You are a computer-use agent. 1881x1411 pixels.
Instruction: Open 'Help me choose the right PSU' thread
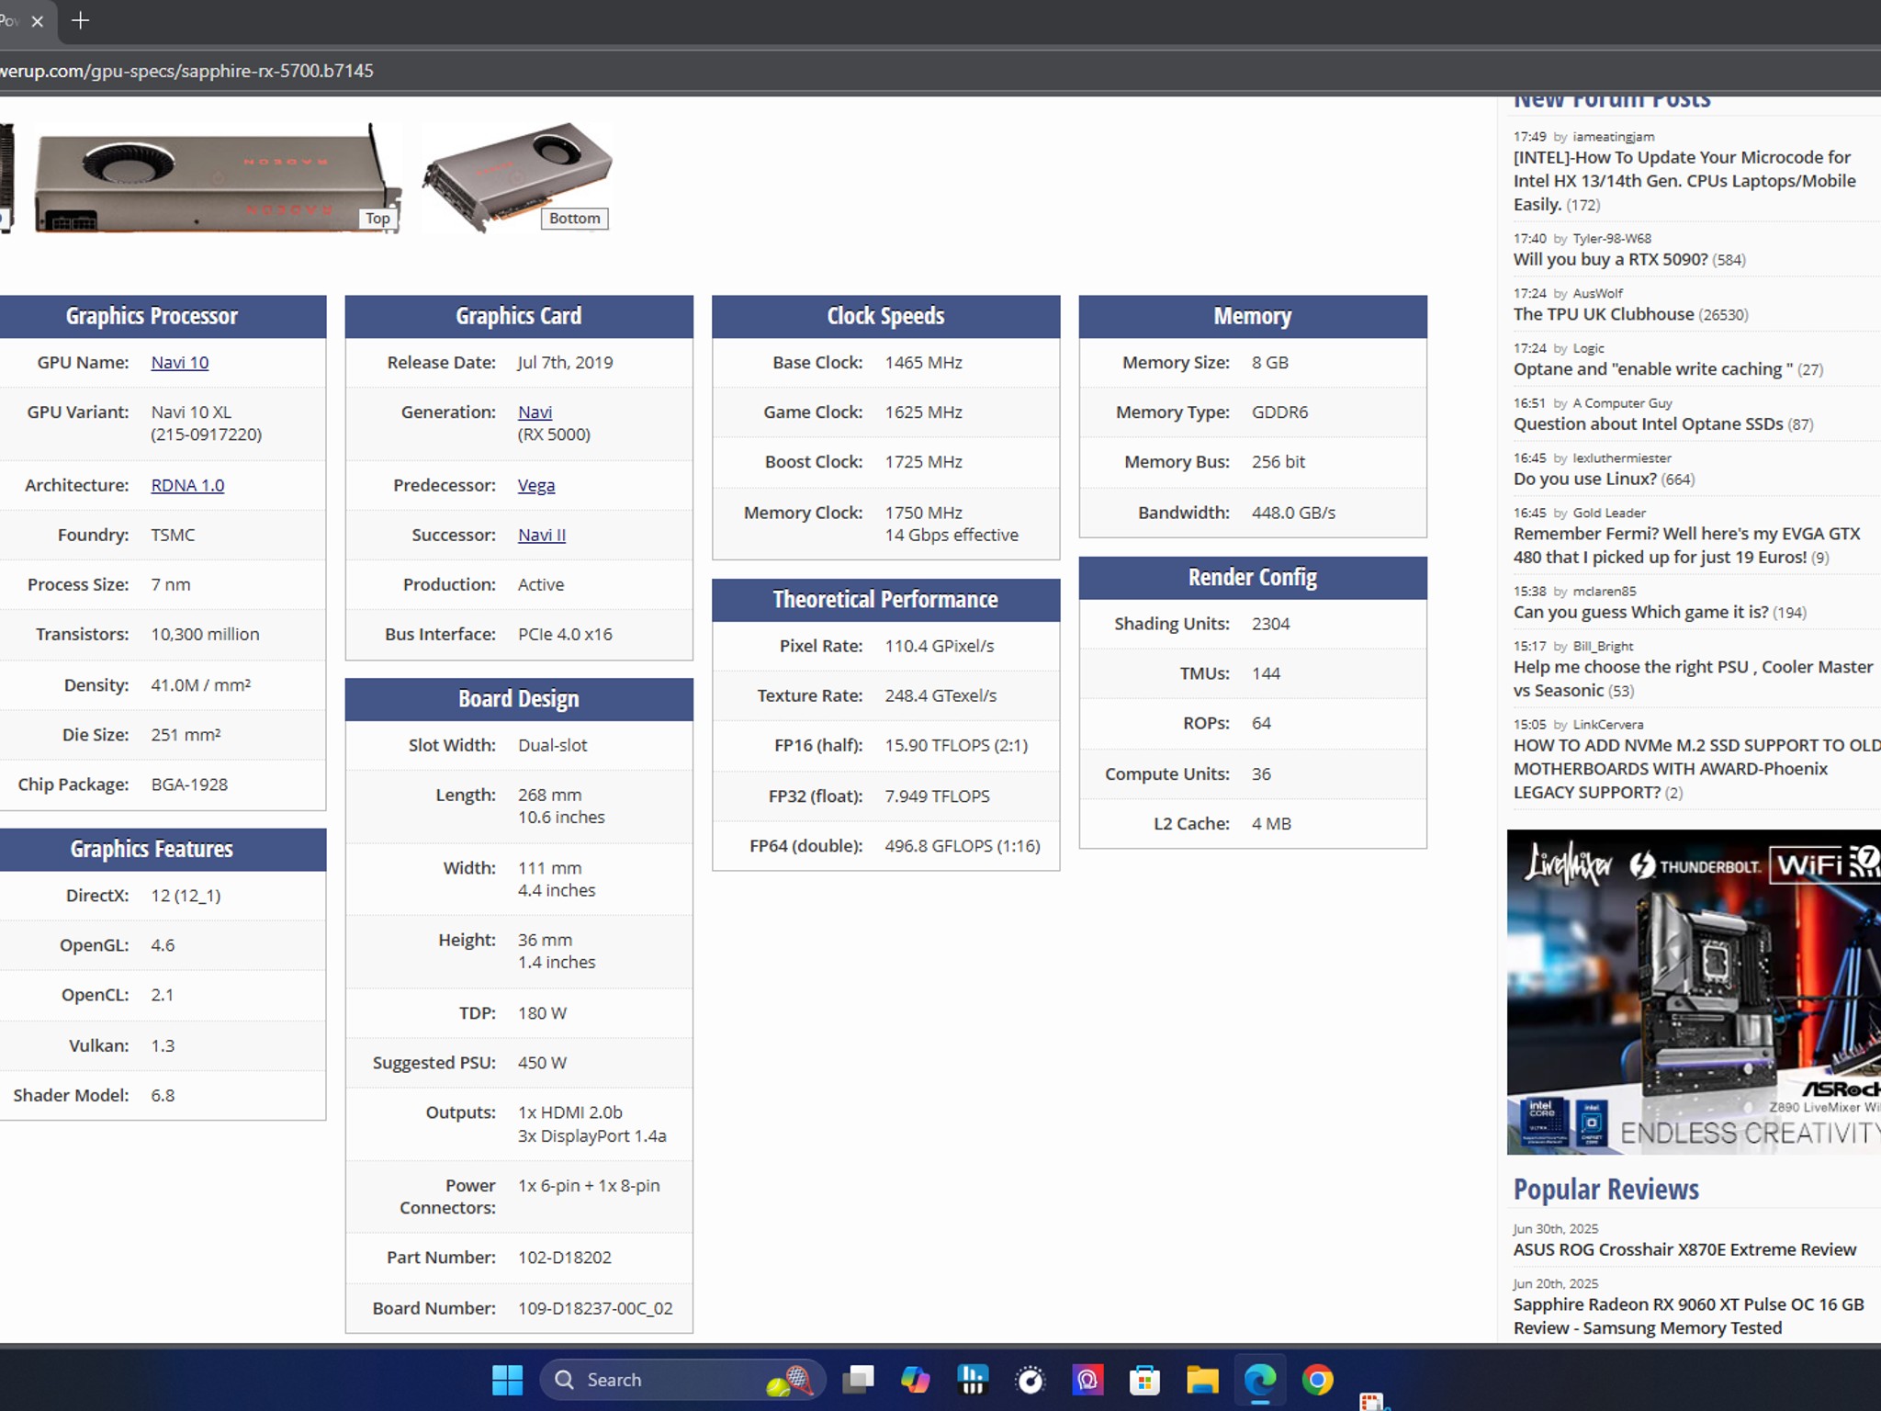point(1693,678)
